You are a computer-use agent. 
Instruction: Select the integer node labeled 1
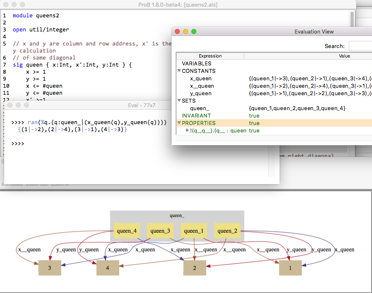[x=290, y=268]
